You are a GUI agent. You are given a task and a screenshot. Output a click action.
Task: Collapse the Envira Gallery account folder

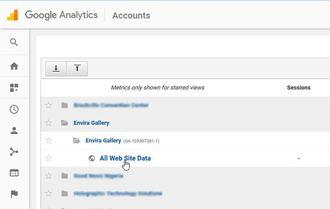click(64, 123)
